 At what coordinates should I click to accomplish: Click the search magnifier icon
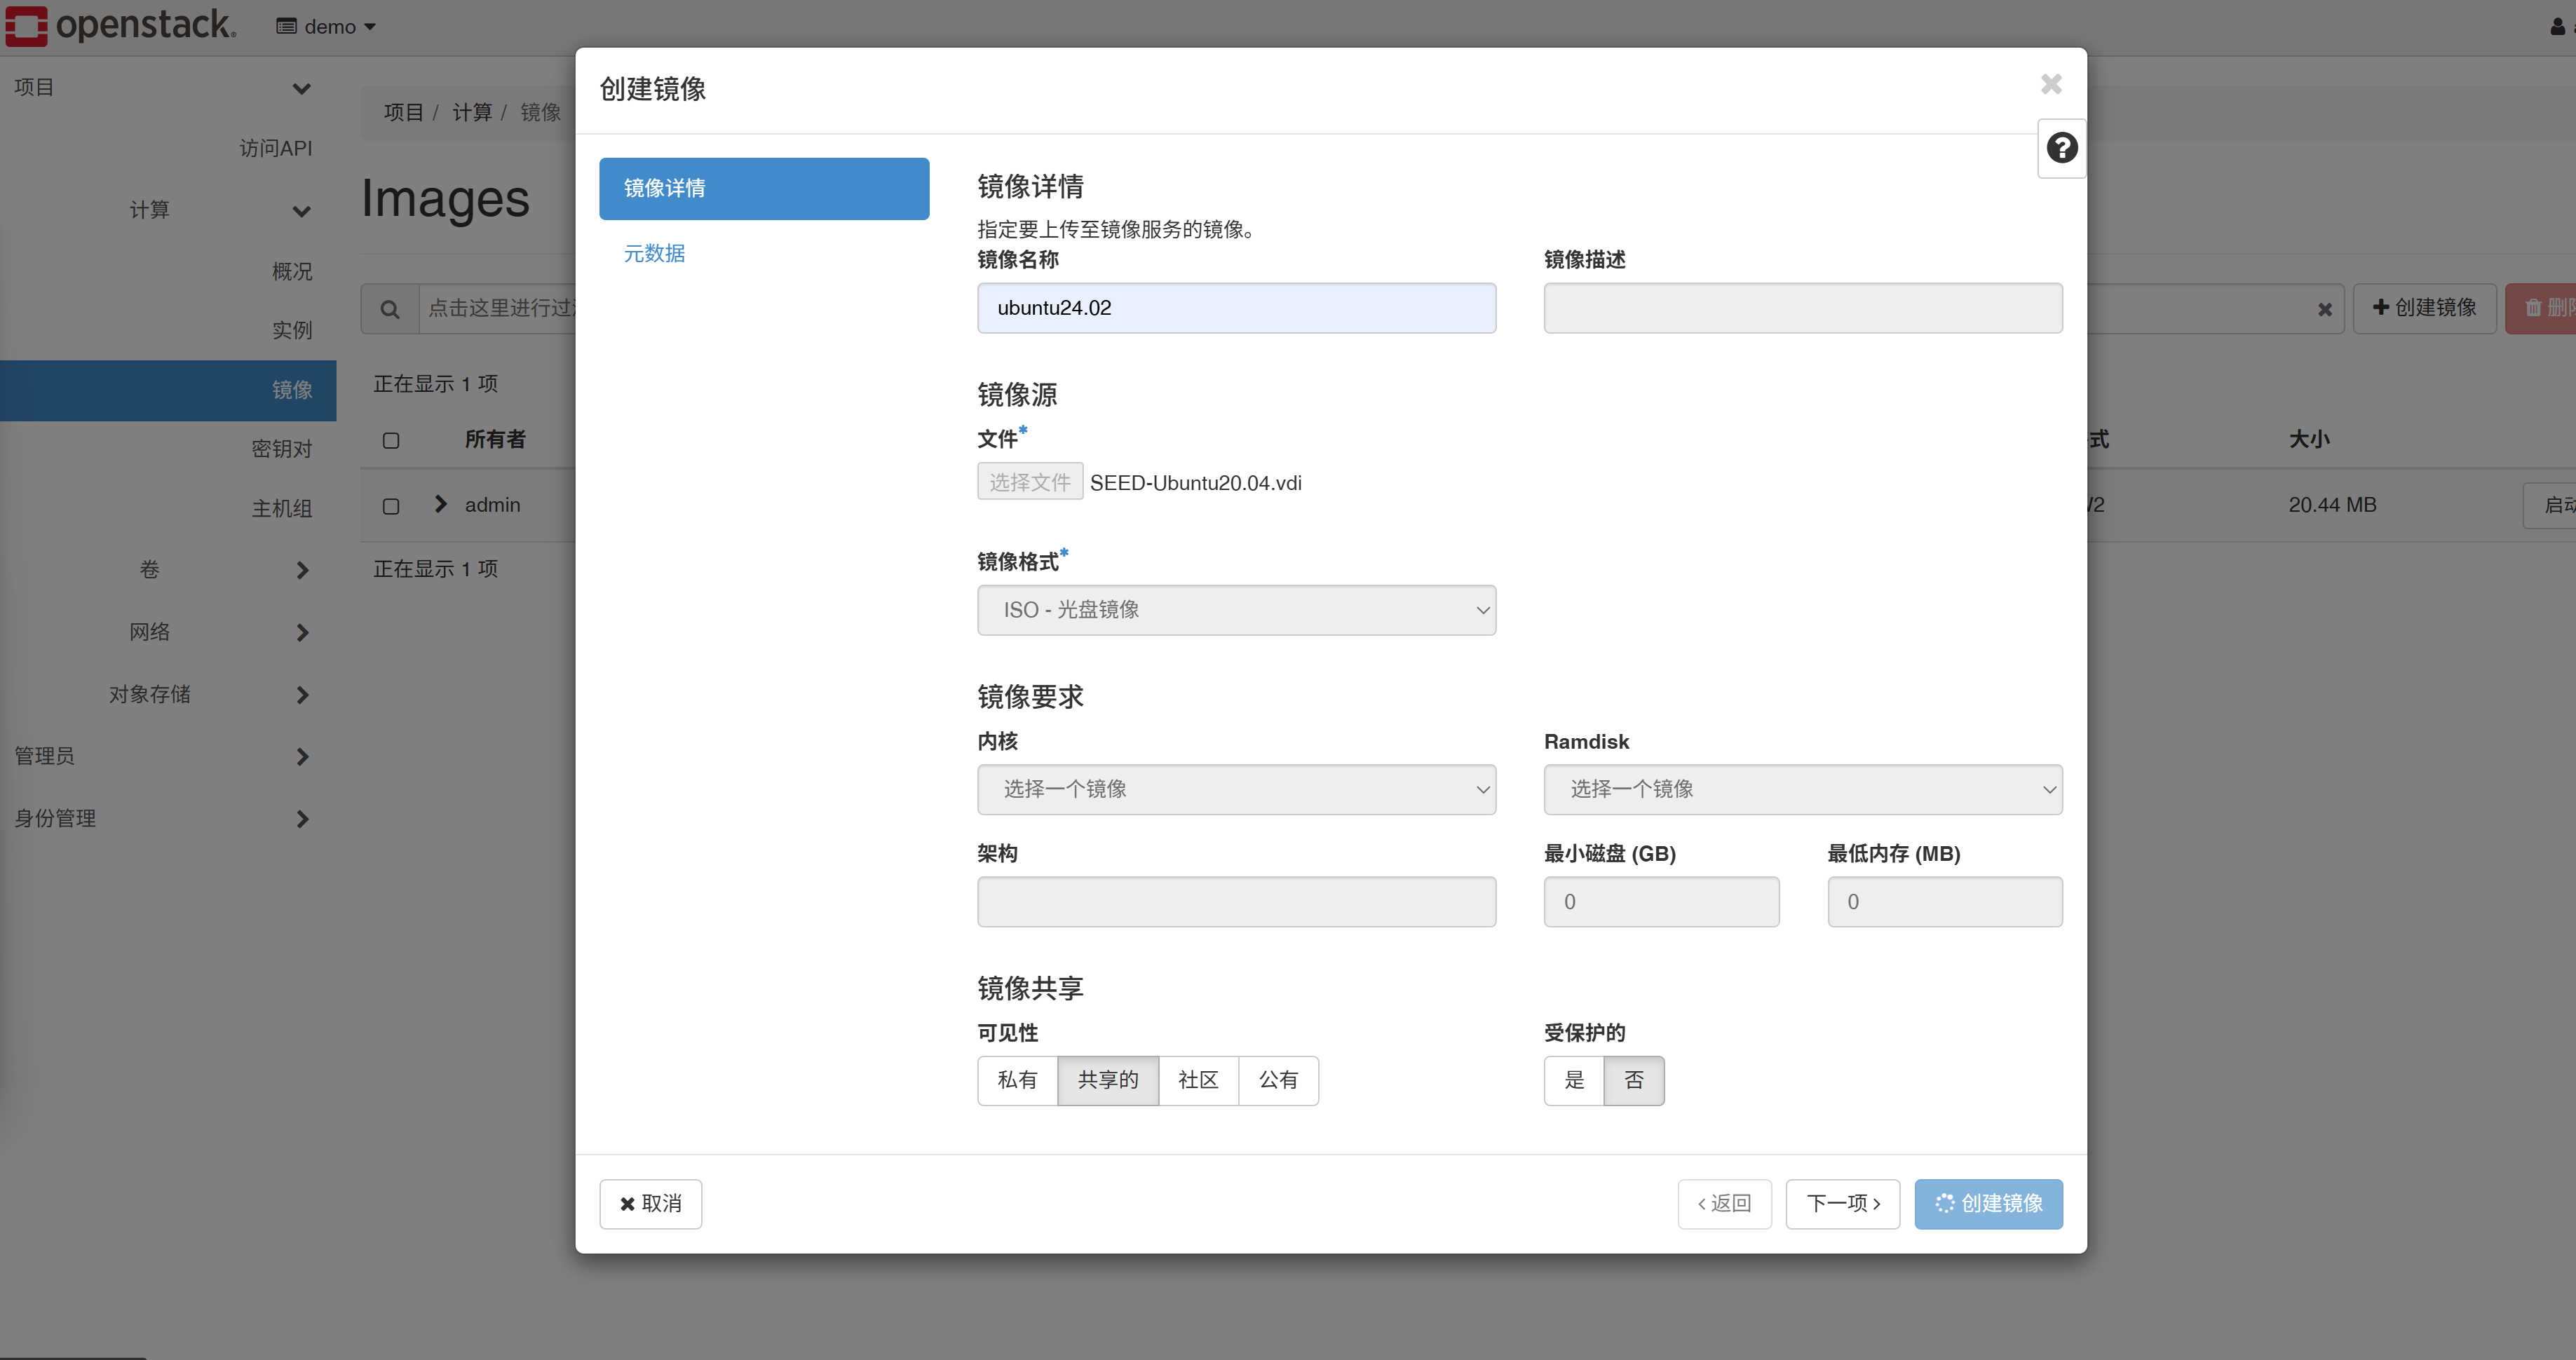390,309
